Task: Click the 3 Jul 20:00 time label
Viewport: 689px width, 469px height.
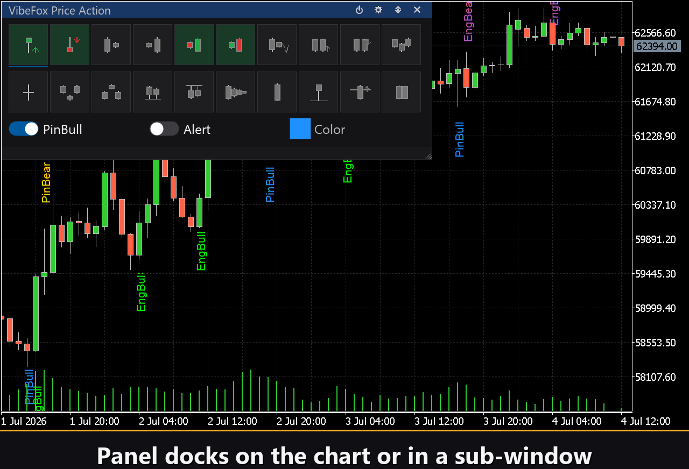Action: pos(508,421)
